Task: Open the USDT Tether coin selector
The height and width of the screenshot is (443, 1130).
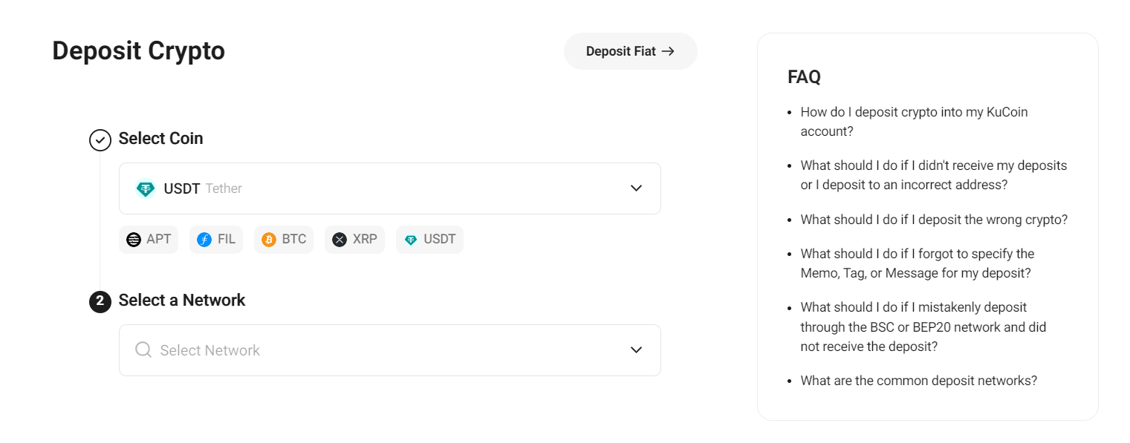Action: pos(390,188)
